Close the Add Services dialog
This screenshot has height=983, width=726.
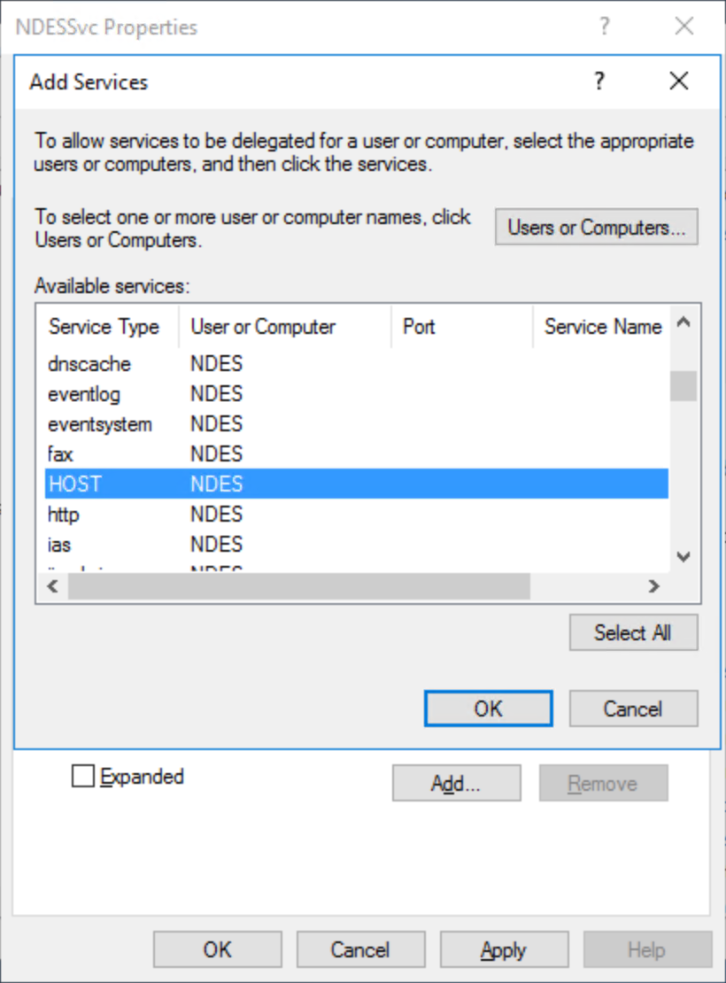coord(678,82)
